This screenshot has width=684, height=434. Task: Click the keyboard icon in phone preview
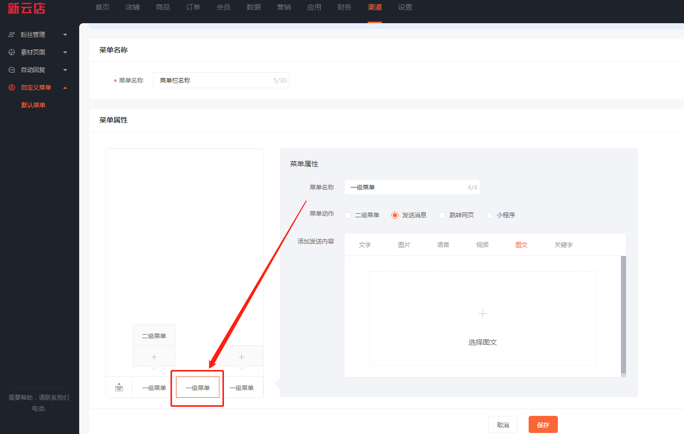(119, 388)
